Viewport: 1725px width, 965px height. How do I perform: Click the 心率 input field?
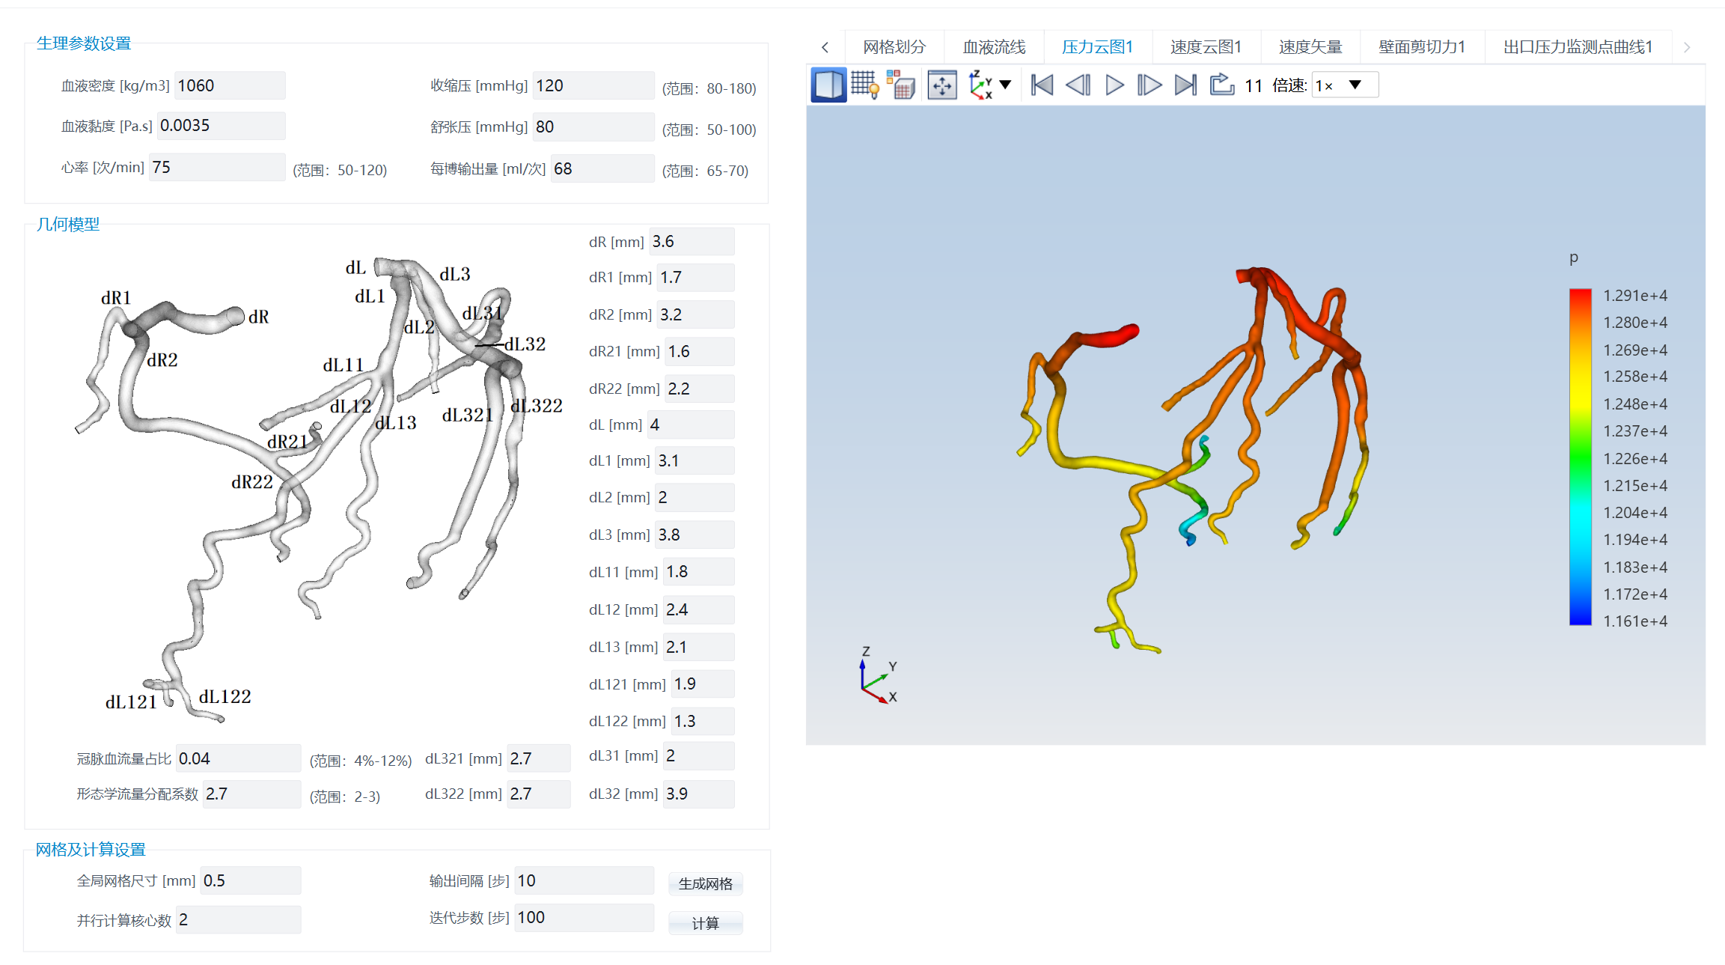pyautogui.click(x=217, y=168)
